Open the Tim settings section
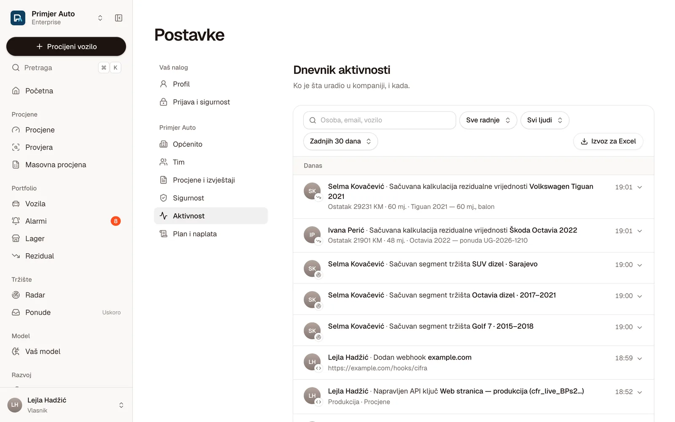675x422 pixels. tap(211, 162)
